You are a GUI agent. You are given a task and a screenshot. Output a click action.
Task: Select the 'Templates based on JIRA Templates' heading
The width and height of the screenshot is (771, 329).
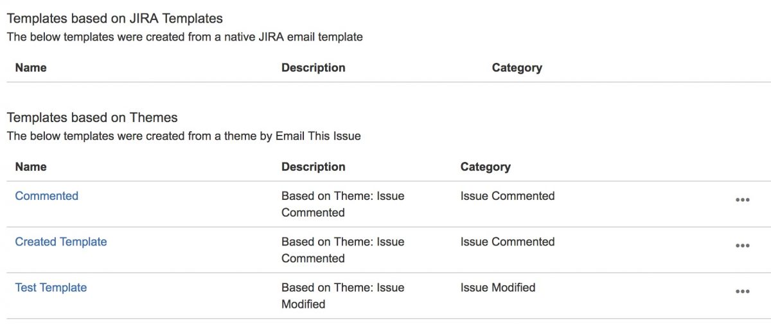[115, 19]
